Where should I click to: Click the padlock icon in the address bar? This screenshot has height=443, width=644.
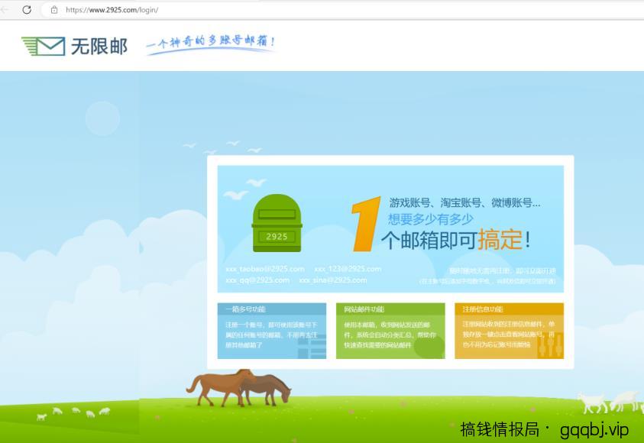53,11
